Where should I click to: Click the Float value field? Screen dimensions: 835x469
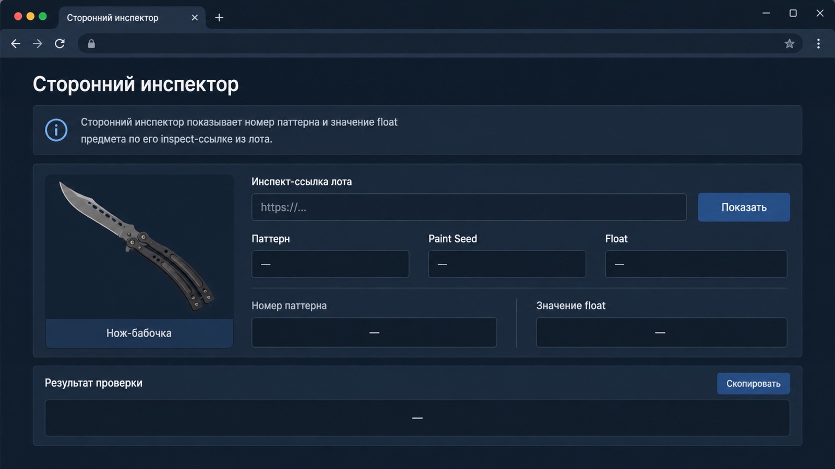(x=696, y=264)
